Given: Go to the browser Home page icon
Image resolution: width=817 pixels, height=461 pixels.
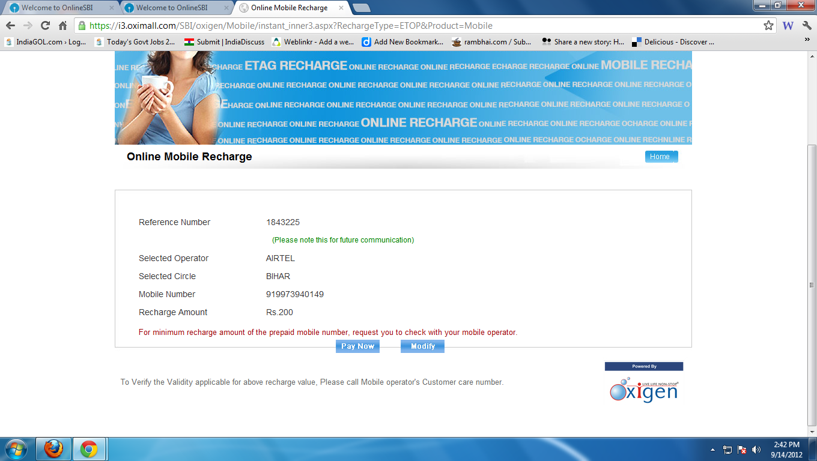Looking at the screenshot, I should point(62,26).
